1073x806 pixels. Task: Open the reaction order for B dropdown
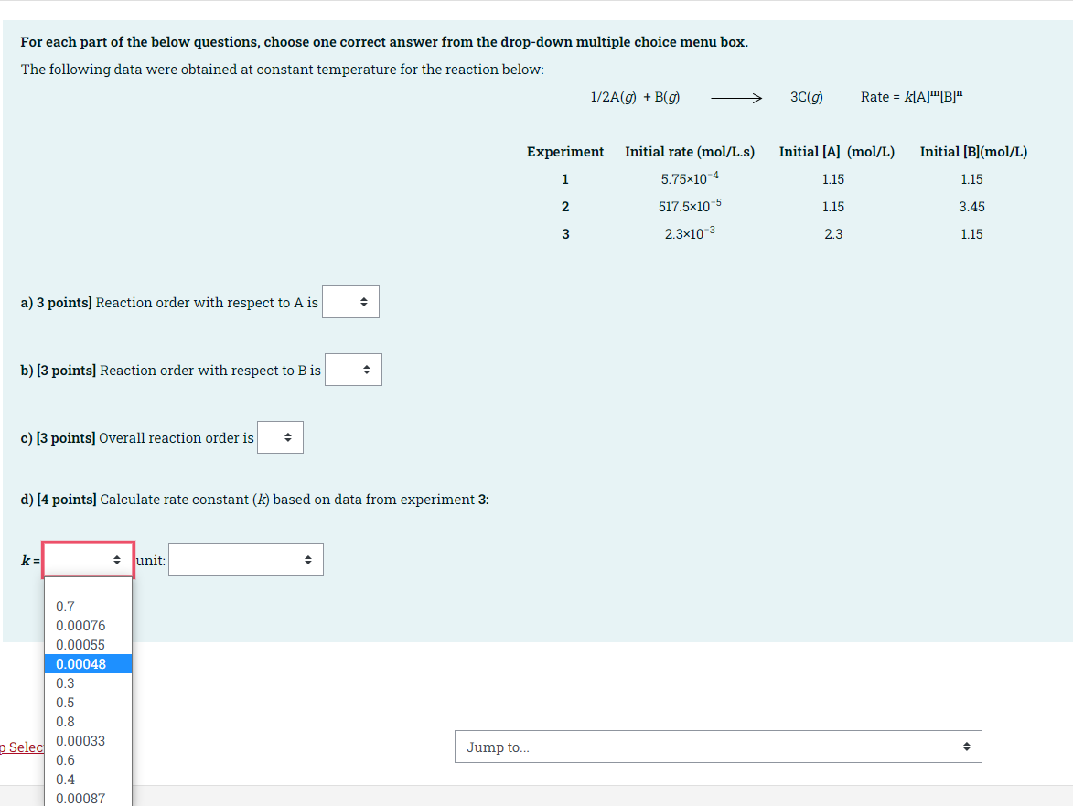(x=353, y=370)
